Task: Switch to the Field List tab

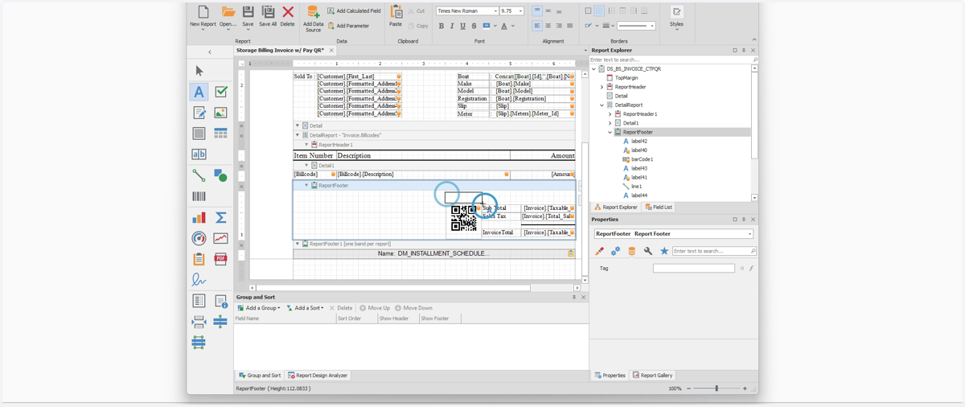Action: (658, 208)
